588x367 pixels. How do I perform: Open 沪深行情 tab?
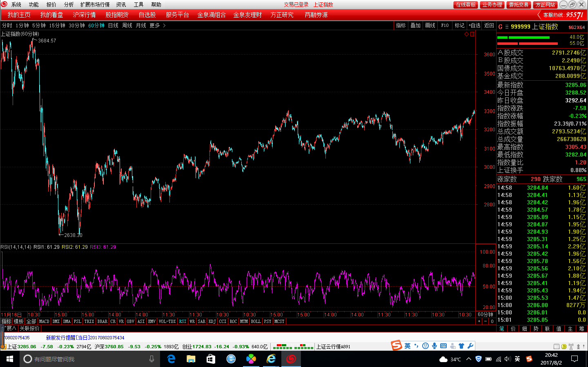[x=84, y=15]
